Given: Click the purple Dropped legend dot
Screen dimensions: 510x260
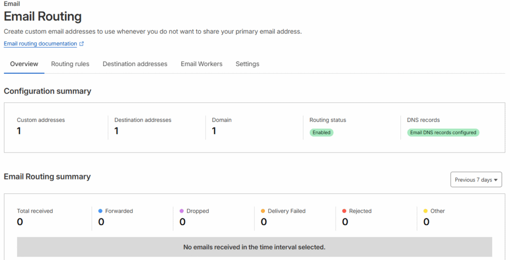Looking at the screenshot, I should (x=181, y=211).
